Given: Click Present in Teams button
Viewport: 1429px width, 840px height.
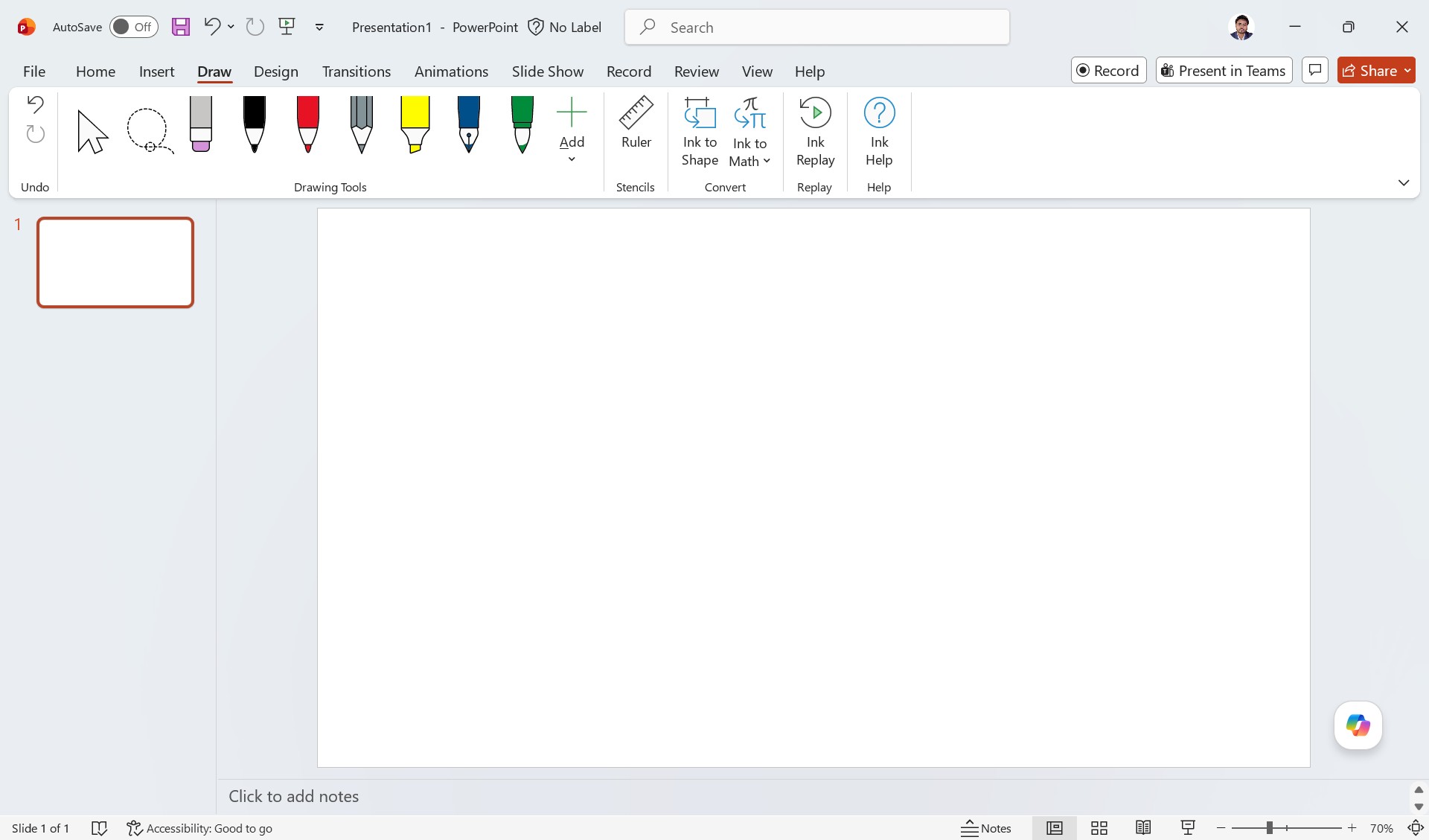Looking at the screenshot, I should [x=1224, y=70].
